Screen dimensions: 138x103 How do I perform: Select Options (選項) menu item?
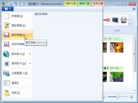coord(17,83)
